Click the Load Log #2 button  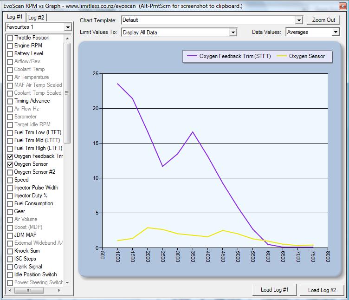[x=322, y=290]
